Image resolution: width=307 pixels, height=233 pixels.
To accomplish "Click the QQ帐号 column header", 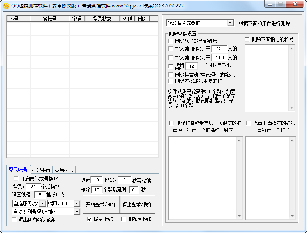I will tap(49, 19).
